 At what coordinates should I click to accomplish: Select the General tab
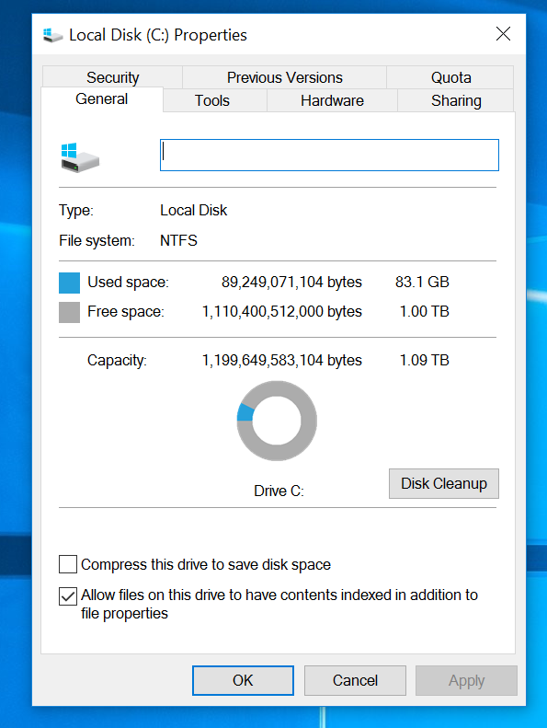(x=102, y=98)
